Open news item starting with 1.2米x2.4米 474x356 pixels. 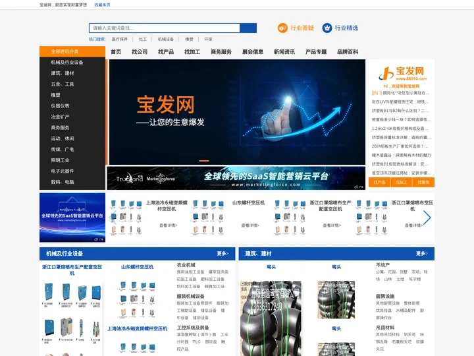pos(400,129)
